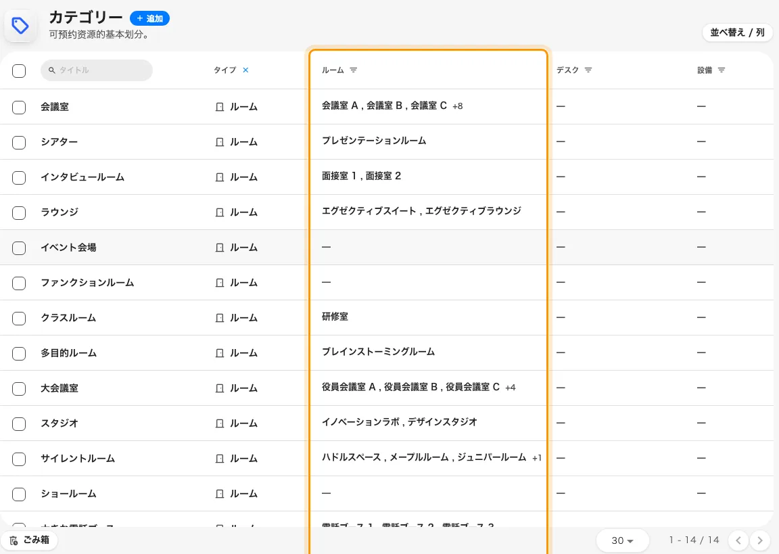Open the スタジオ category title
779x554 pixels.
point(59,423)
